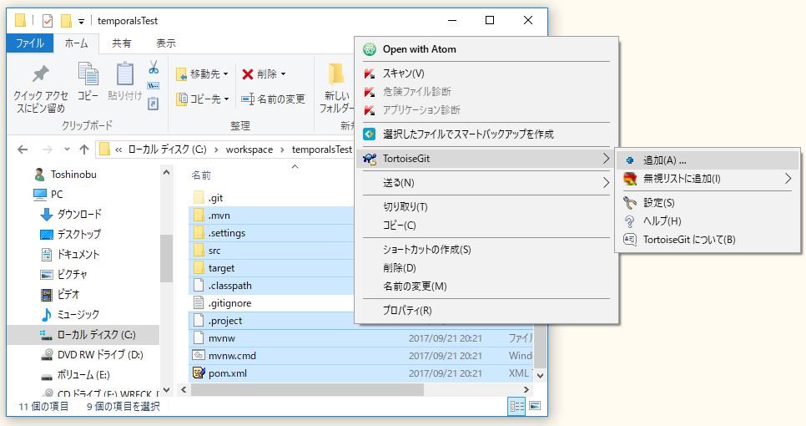Viewport: 806px width, 426px height.
Task: Click the mvnw.cmd file icon
Action: [x=199, y=355]
